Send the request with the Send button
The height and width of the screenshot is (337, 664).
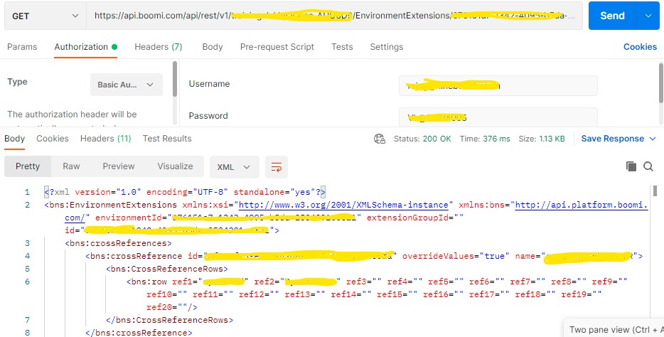[x=612, y=16]
